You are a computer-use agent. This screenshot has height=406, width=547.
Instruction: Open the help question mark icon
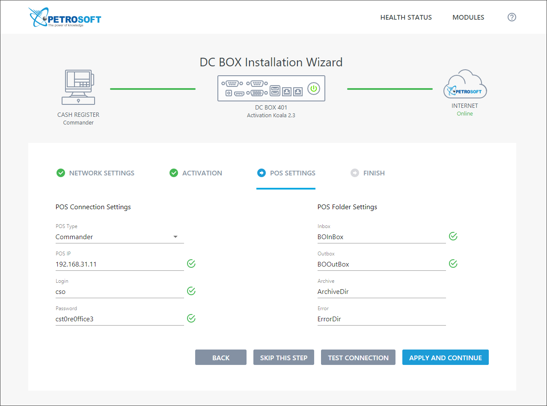[512, 18]
